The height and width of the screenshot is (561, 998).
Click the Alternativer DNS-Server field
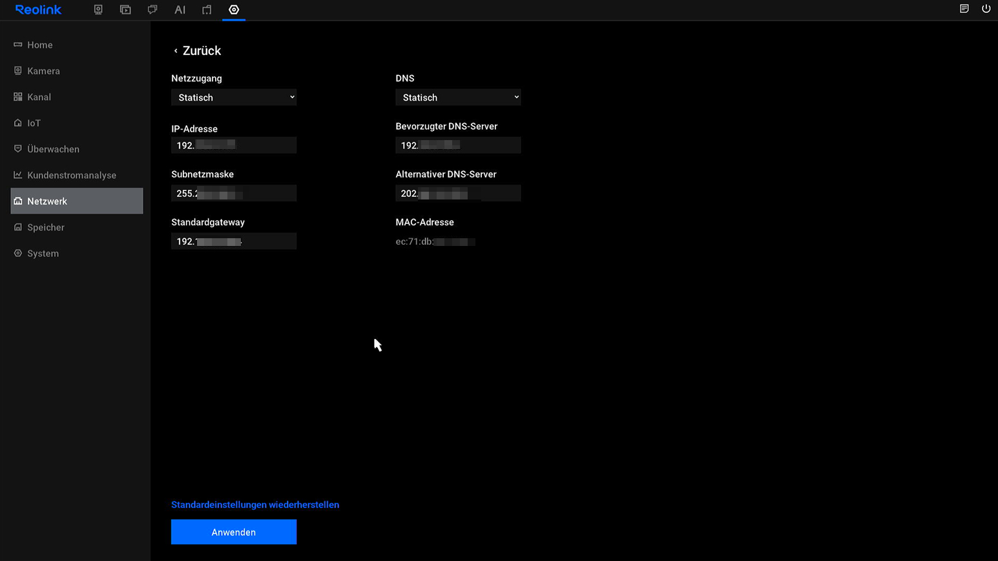[458, 193]
